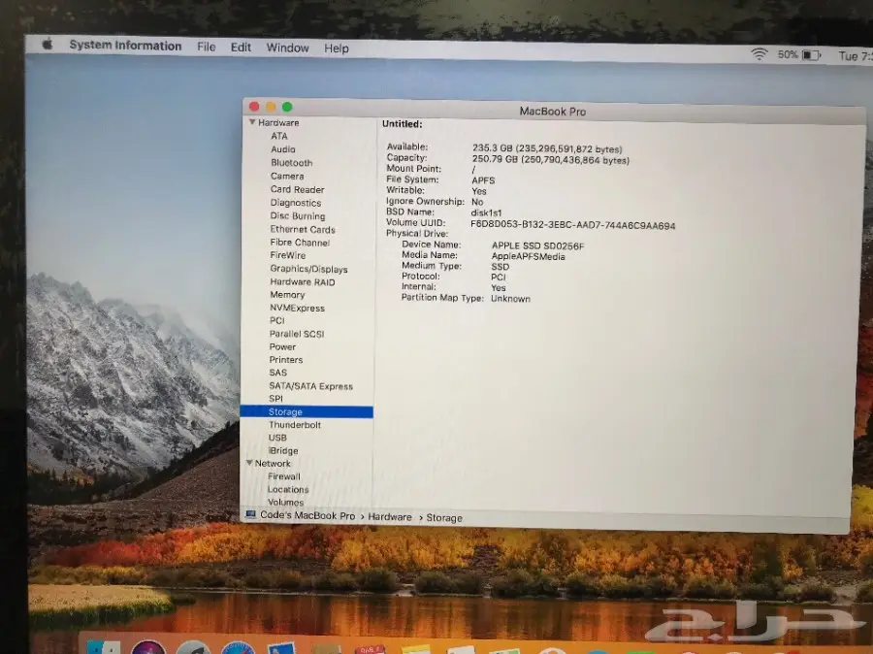
Task: Select Diagnostics in sidebar
Action: coord(296,203)
